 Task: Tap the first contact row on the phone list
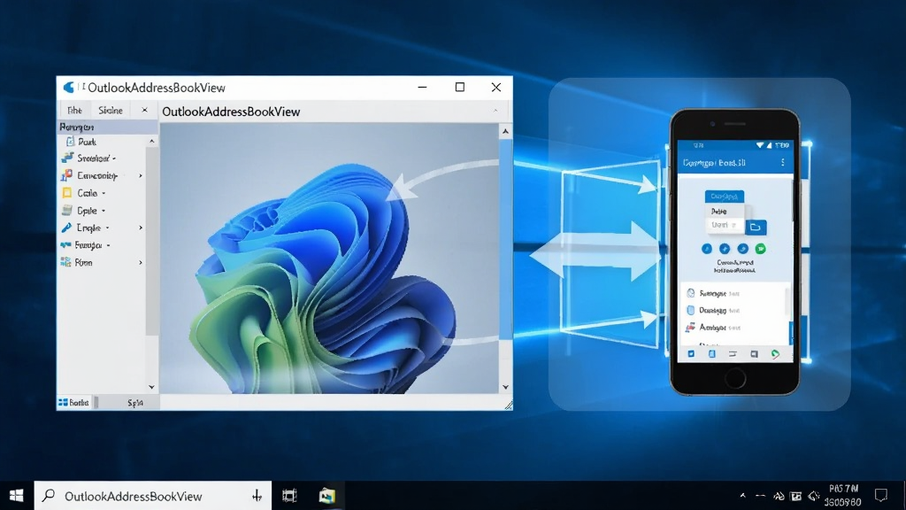tap(733, 293)
